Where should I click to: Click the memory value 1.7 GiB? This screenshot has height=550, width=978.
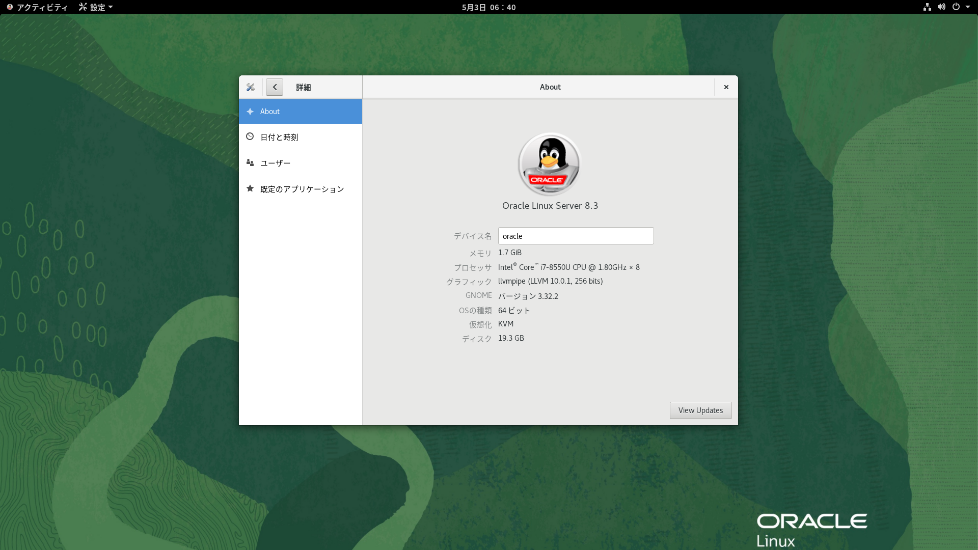pyautogui.click(x=510, y=253)
